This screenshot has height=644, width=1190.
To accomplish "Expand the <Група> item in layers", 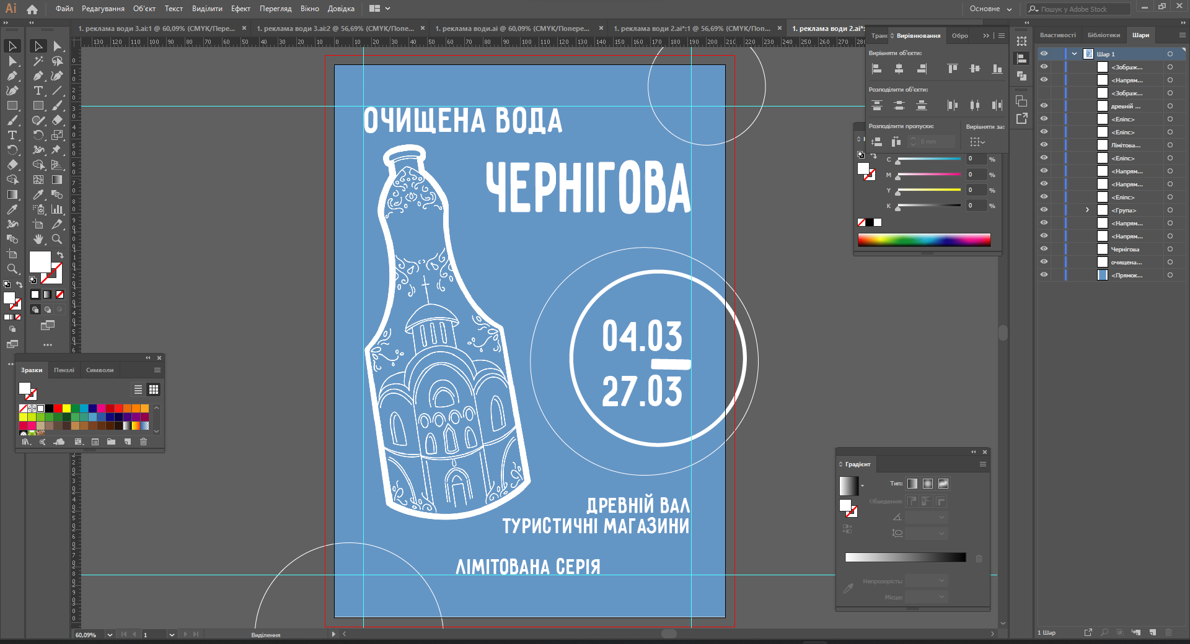I will 1087,210.
